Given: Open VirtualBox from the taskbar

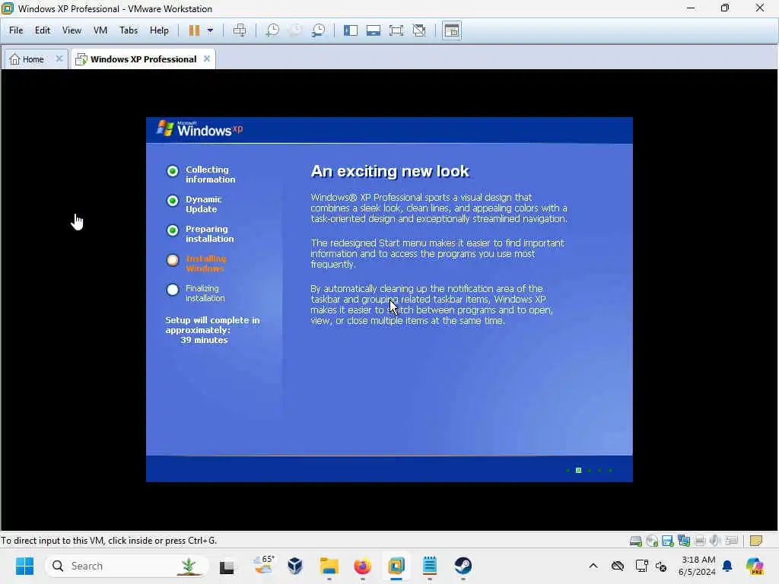Looking at the screenshot, I should click(295, 566).
